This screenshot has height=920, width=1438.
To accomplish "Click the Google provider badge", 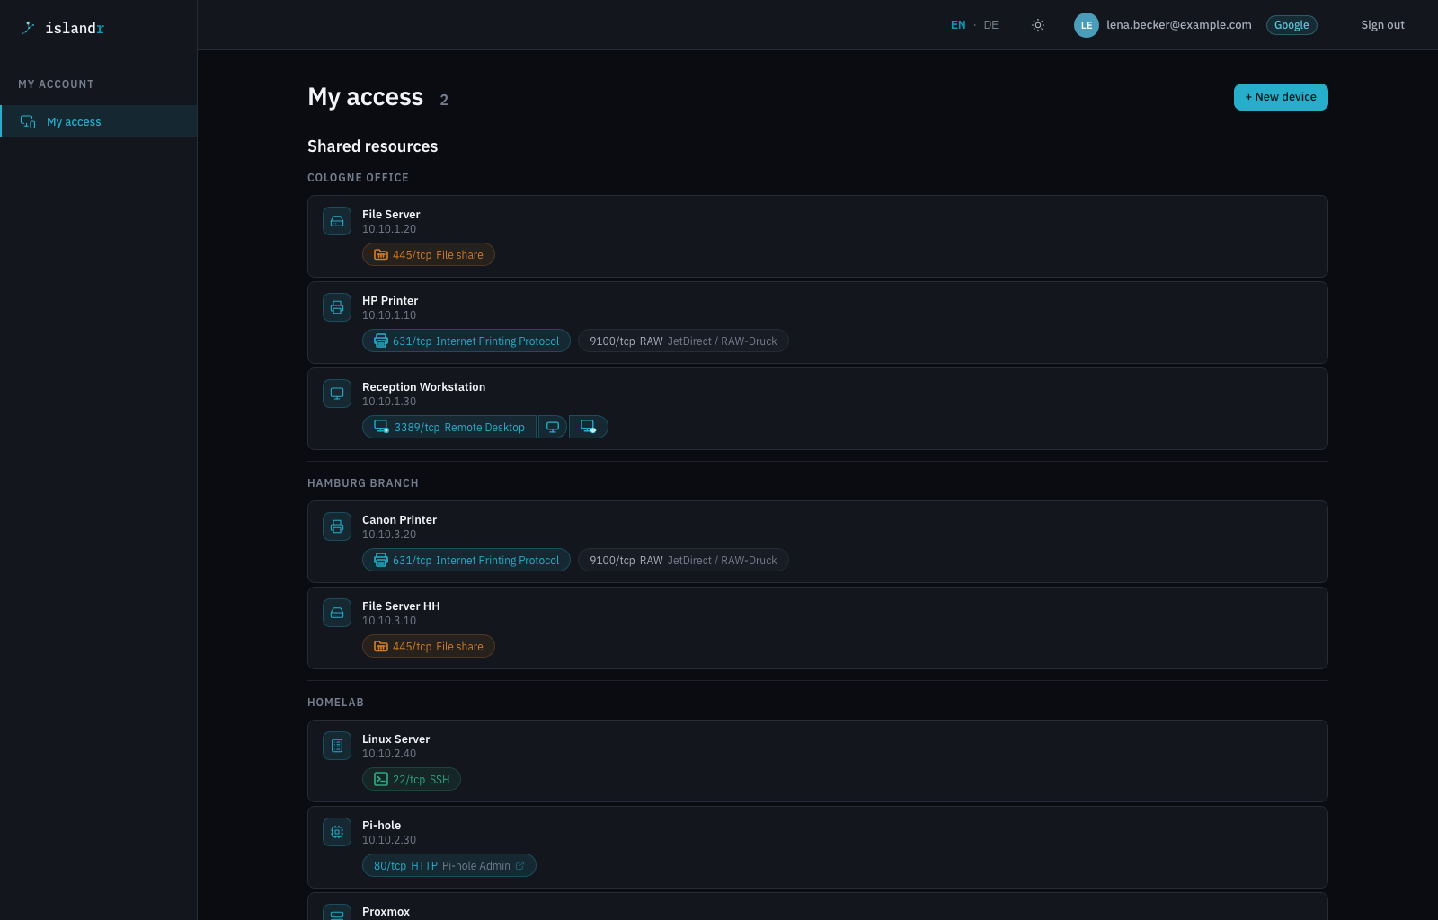I will tap(1292, 25).
